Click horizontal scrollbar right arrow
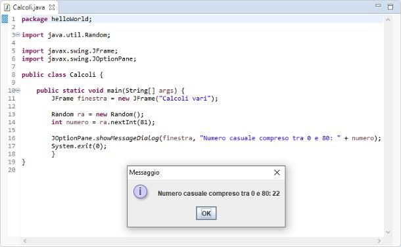Screen dimensions: 401x247 (x=379, y=240)
